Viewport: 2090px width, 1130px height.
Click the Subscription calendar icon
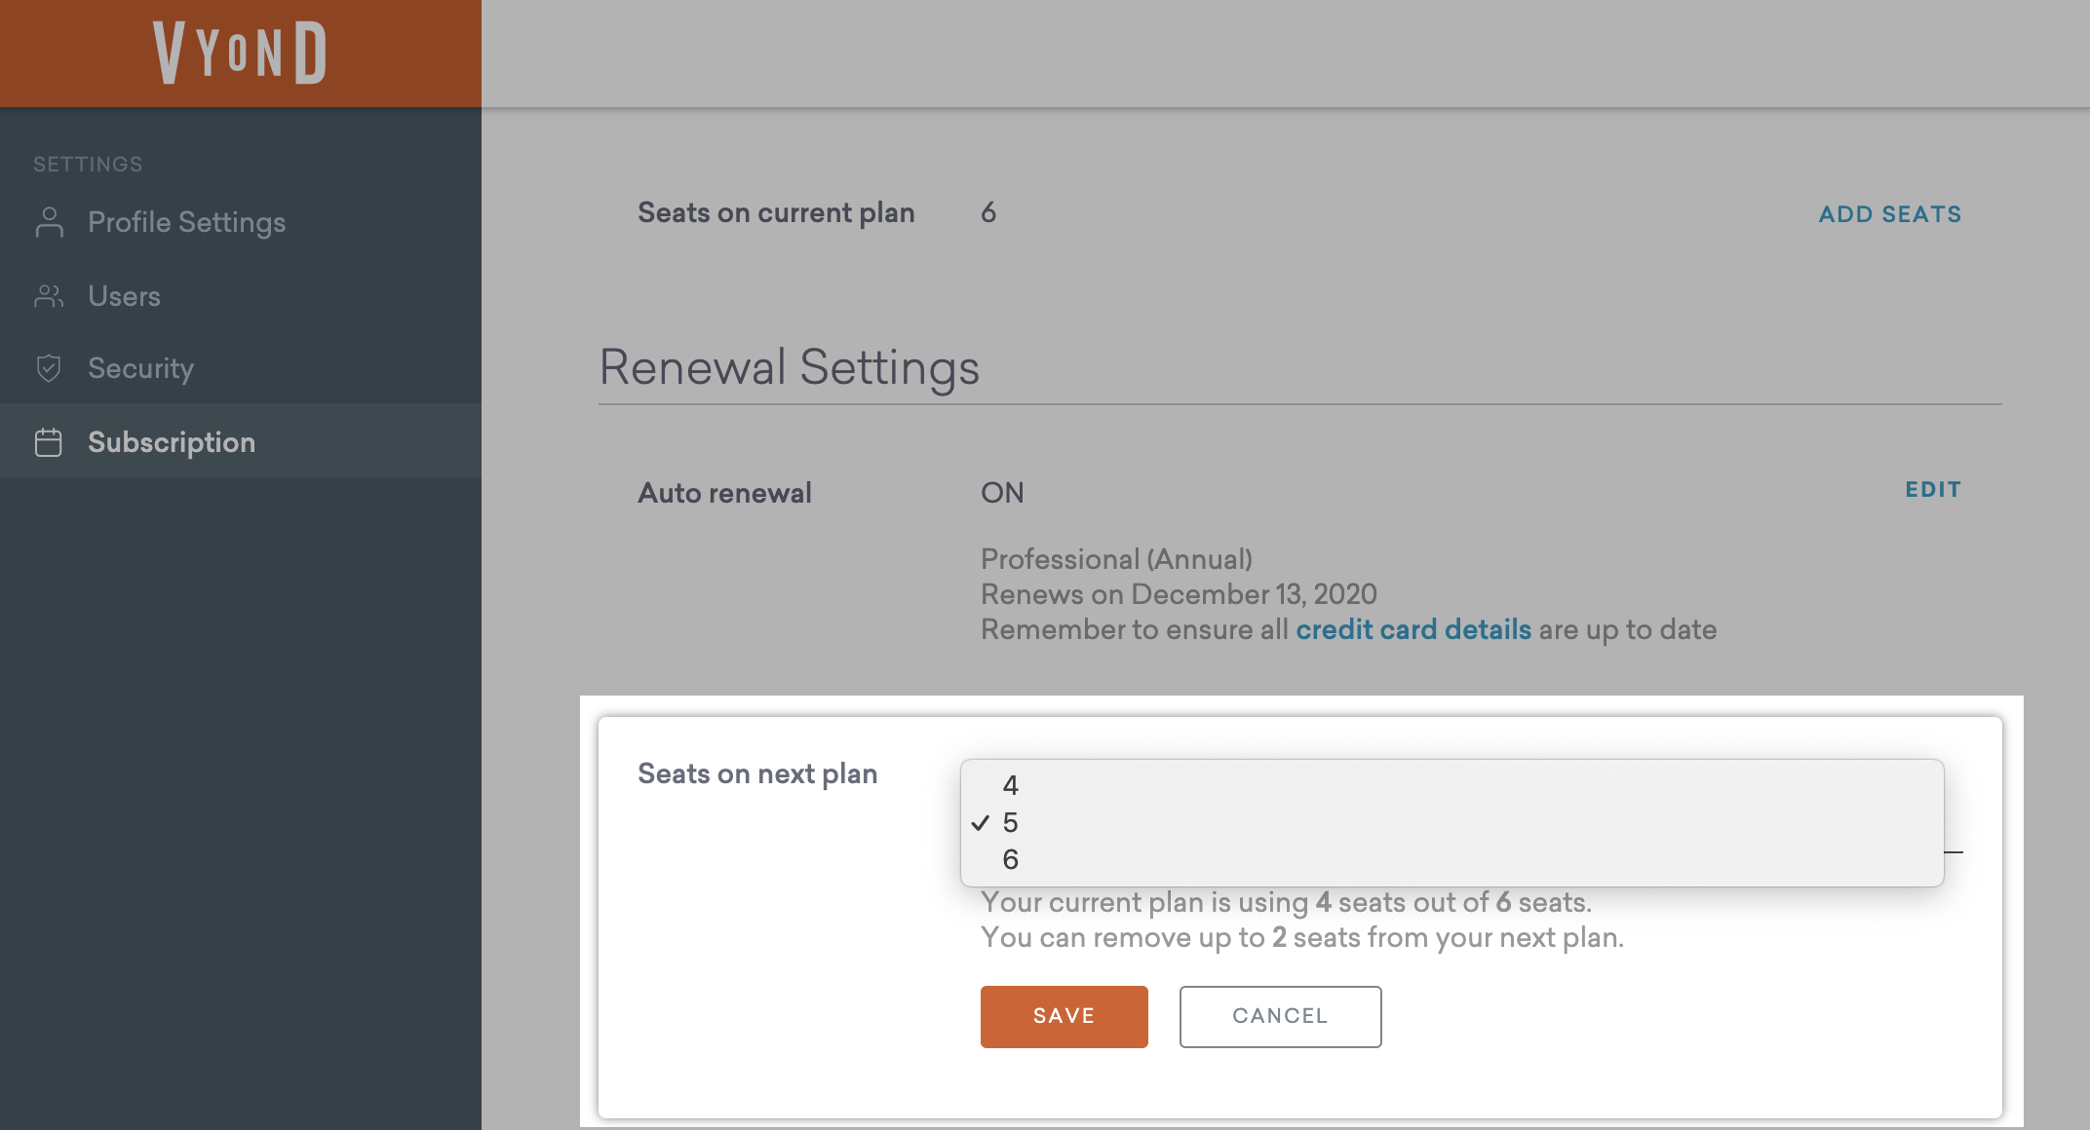(49, 442)
